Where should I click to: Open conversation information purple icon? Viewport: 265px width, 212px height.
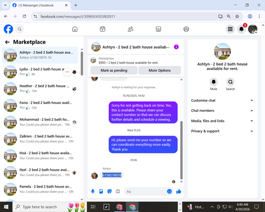(176, 47)
